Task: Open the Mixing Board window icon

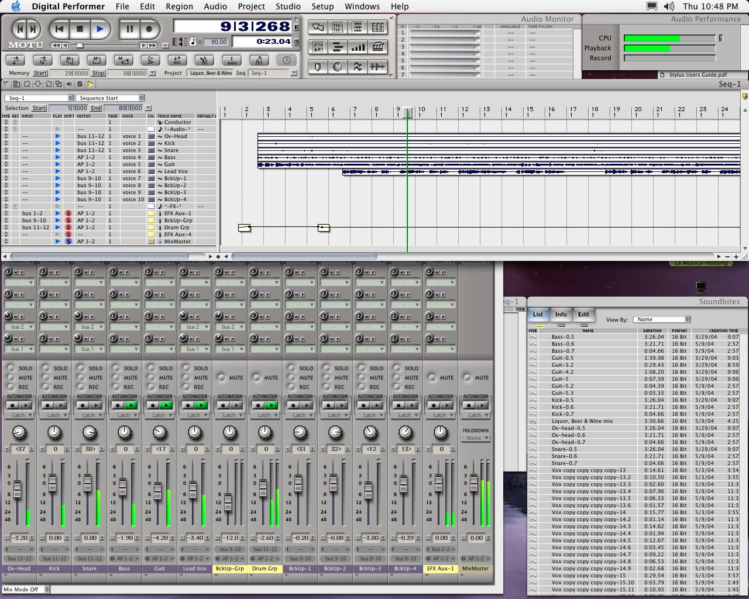Action: [x=377, y=27]
